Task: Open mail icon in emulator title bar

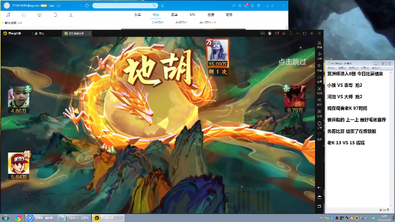Action: (276, 33)
